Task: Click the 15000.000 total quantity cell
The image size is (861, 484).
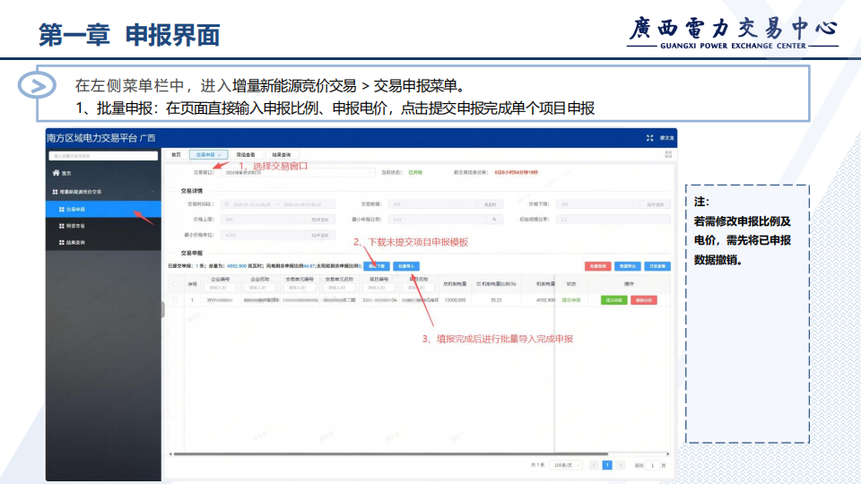Action: (456, 300)
